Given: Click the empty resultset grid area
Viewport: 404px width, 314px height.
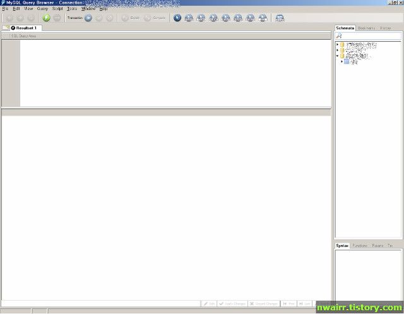Looking at the screenshot, I should (166, 207).
